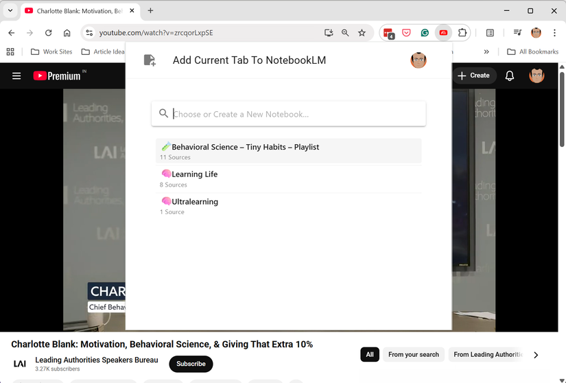
Task: Open the apps grid in bookmarks bar
Action: point(10,52)
